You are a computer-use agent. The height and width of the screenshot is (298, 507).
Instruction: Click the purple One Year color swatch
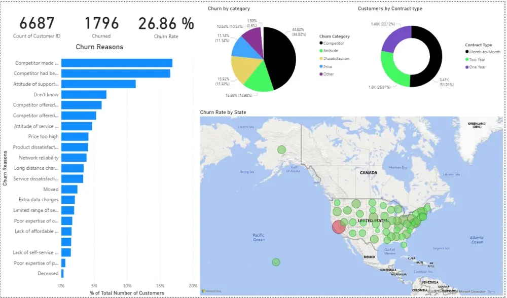pyautogui.click(x=467, y=67)
